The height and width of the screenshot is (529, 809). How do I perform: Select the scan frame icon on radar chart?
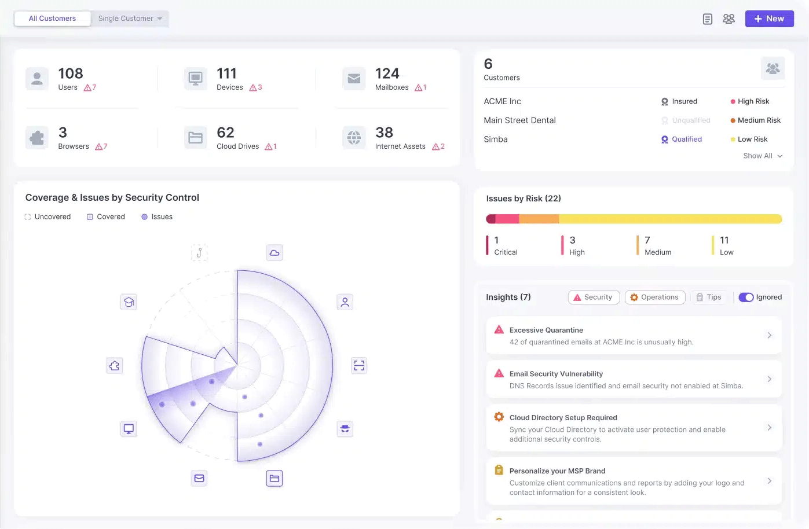point(359,366)
